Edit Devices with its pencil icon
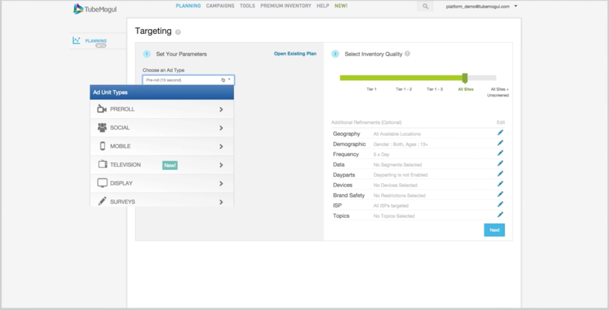 [x=500, y=184]
